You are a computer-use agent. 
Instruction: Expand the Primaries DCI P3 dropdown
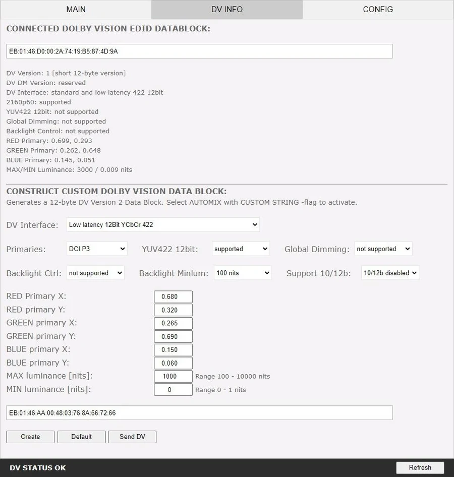coord(97,249)
